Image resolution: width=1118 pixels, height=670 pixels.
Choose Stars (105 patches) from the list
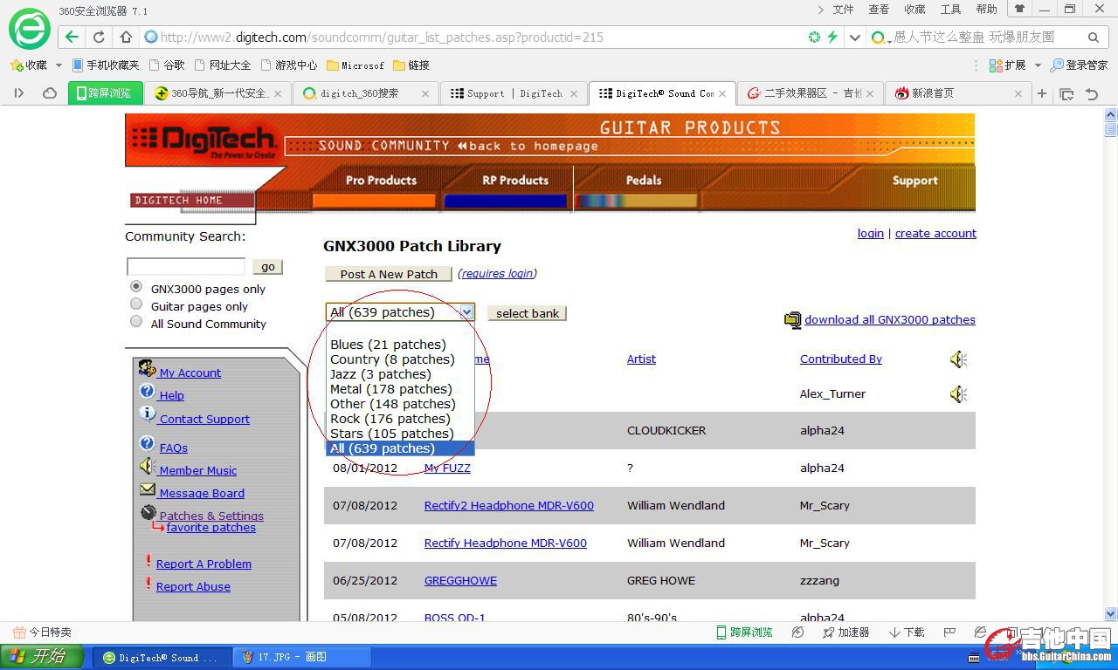click(400, 434)
